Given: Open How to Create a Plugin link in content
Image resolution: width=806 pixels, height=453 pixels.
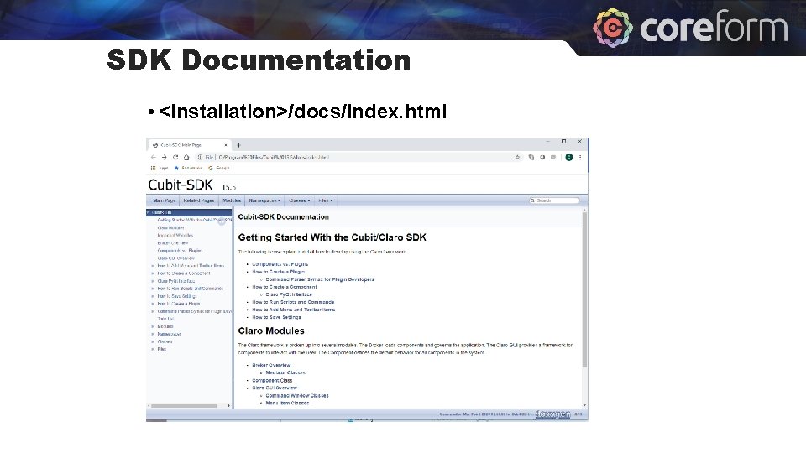Looking at the screenshot, I should click(x=278, y=272).
